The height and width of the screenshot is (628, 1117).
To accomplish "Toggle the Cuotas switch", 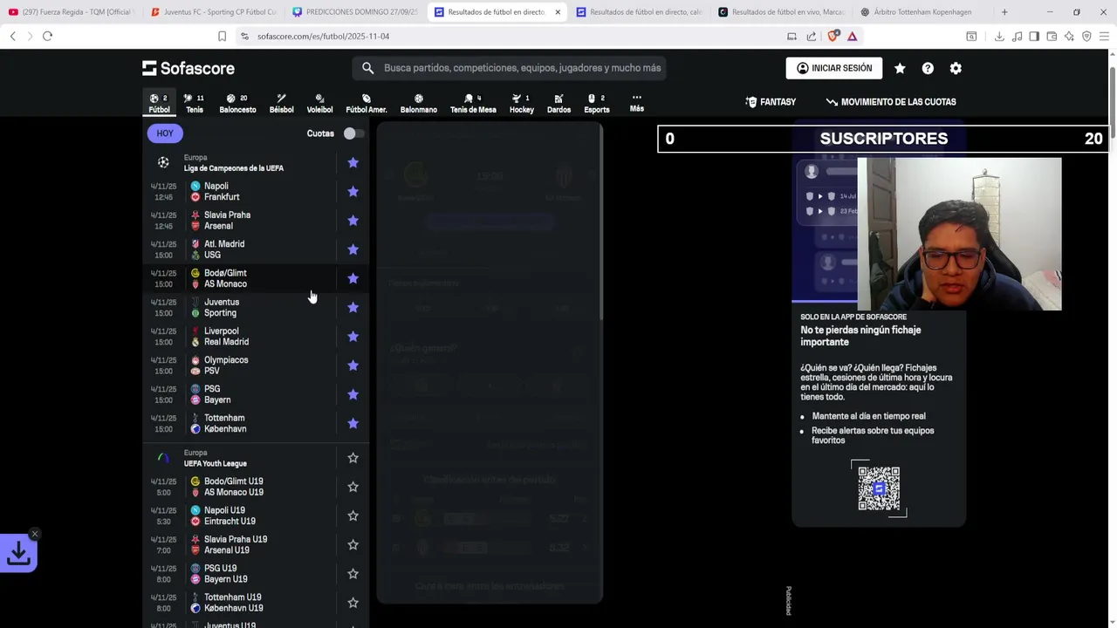I will pos(353,133).
